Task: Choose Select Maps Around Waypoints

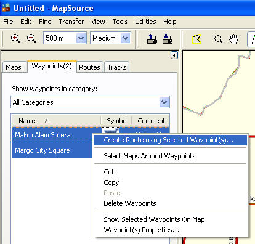Action: [170, 156]
